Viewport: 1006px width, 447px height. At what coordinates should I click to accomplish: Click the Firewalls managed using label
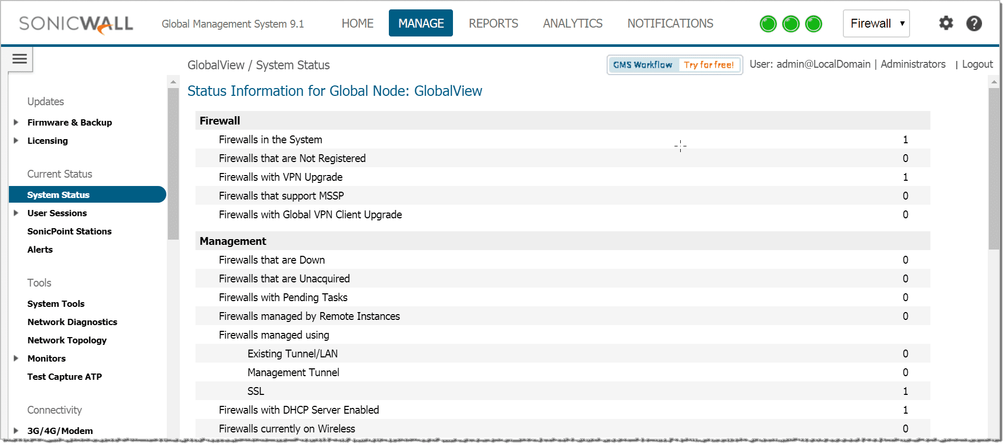point(274,335)
